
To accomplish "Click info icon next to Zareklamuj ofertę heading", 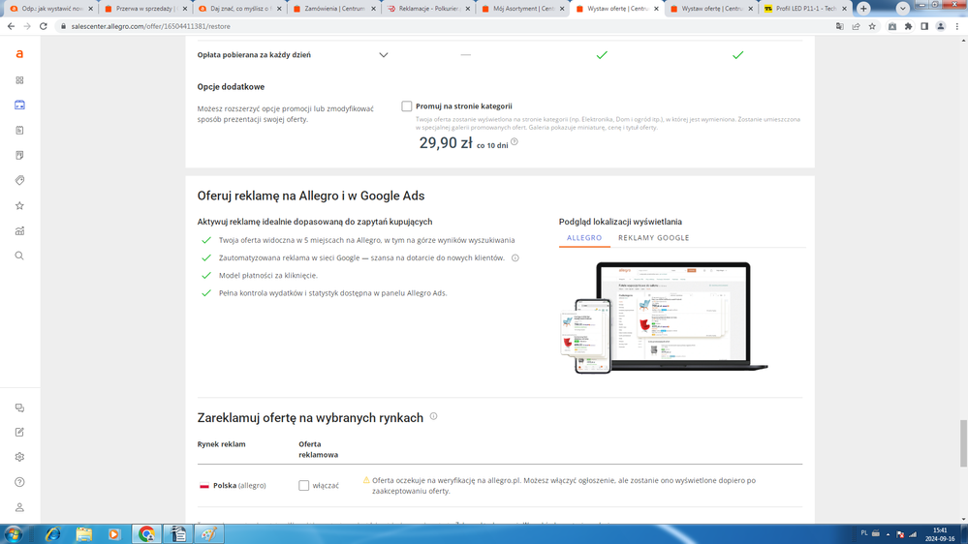I will click(x=433, y=416).
